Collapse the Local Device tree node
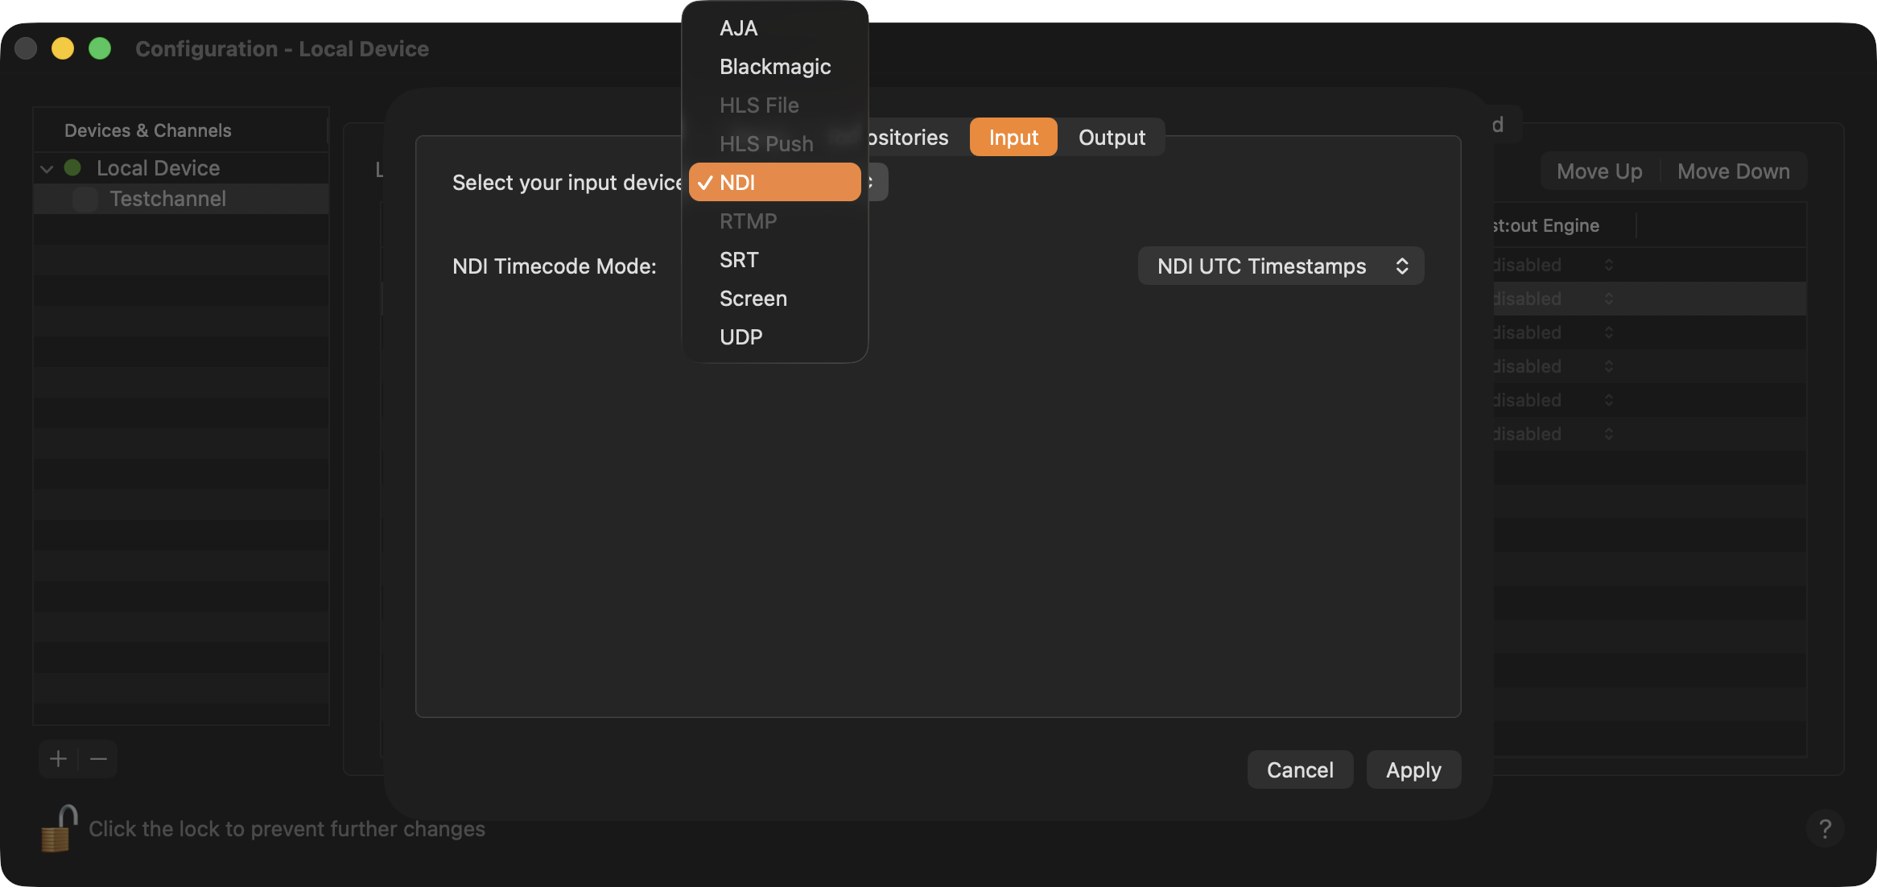 pos(47,169)
